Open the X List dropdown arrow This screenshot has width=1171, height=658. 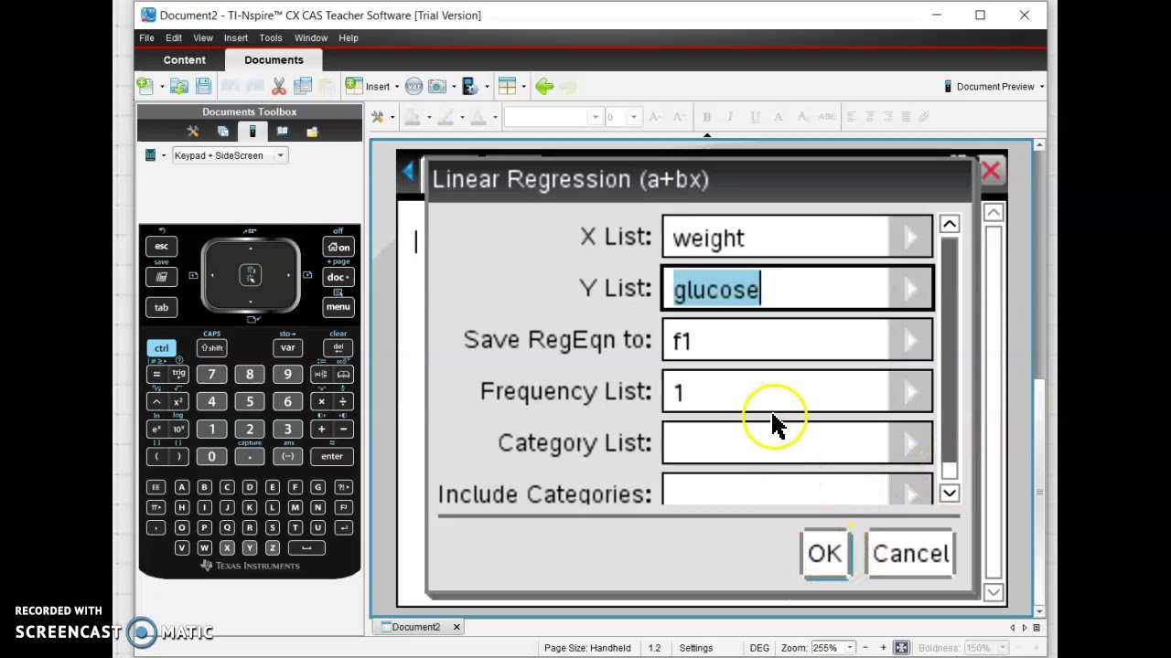tap(910, 238)
